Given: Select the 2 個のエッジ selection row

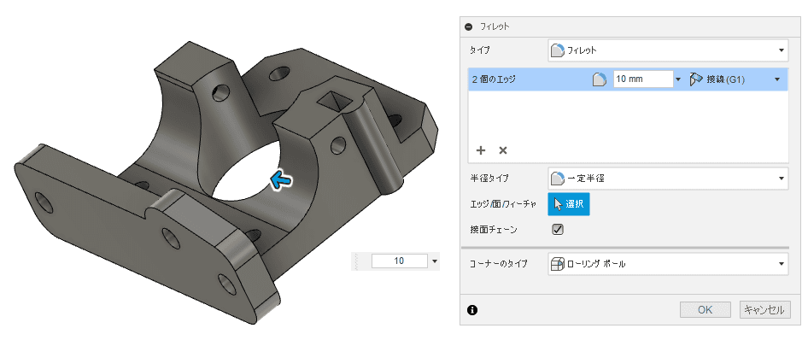Looking at the screenshot, I should (628, 79).
